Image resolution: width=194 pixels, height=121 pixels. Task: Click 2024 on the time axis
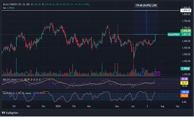pos(58,106)
